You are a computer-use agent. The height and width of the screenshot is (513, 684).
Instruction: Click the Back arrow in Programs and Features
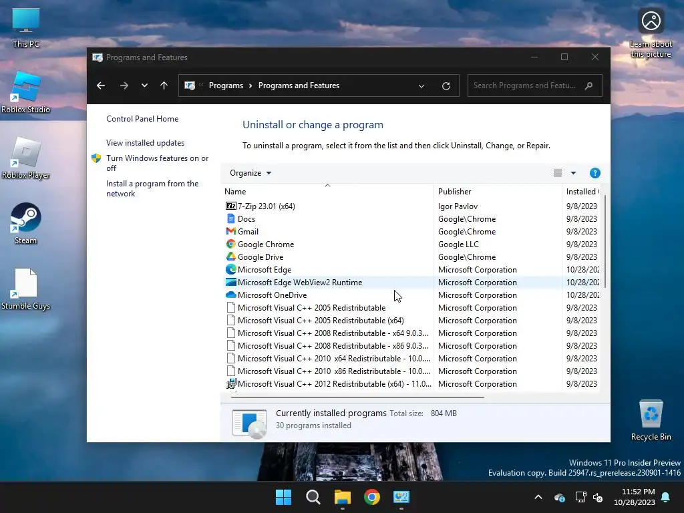pyautogui.click(x=101, y=85)
